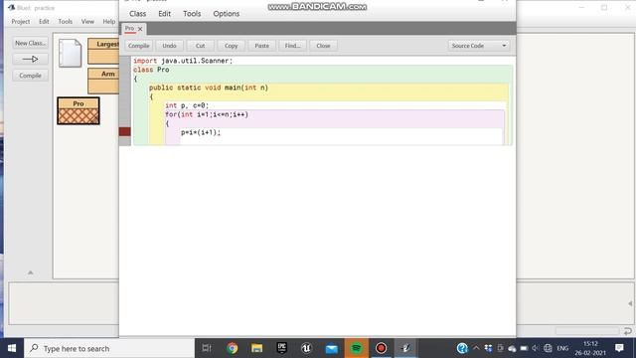Click Compile in BlueJ main sidebar

[31, 76]
